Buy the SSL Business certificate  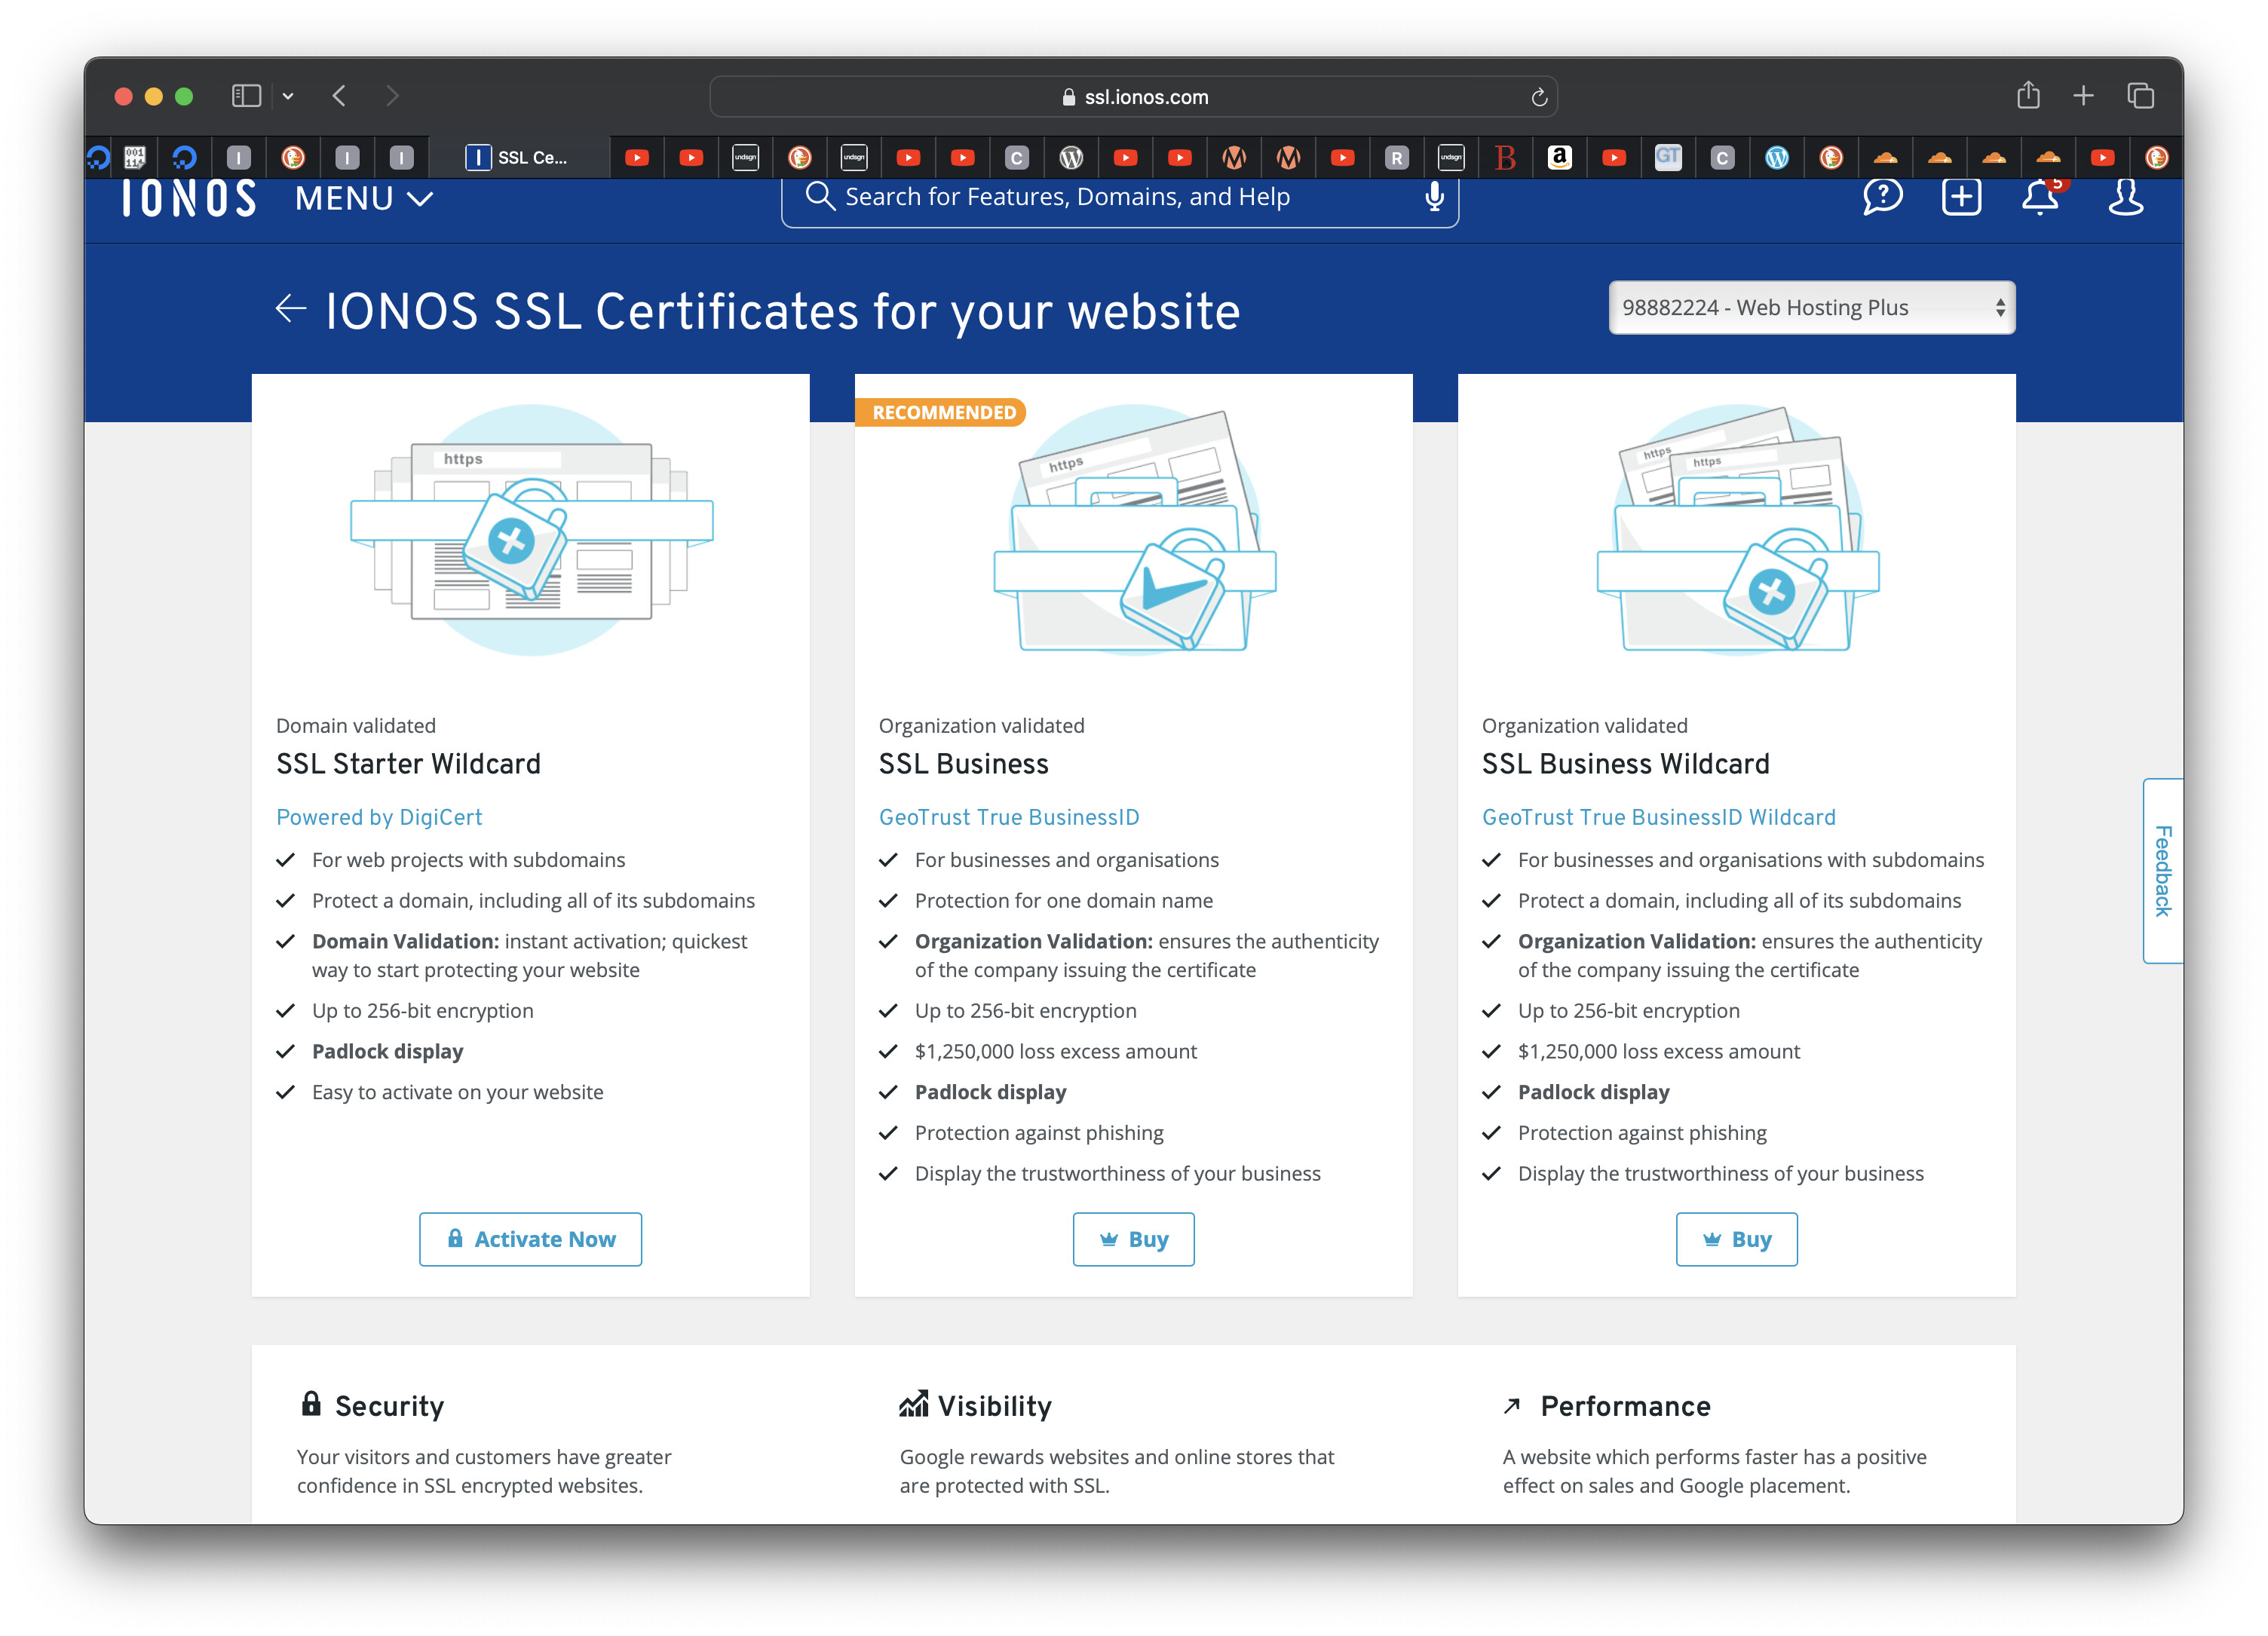tap(1133, 1239)
